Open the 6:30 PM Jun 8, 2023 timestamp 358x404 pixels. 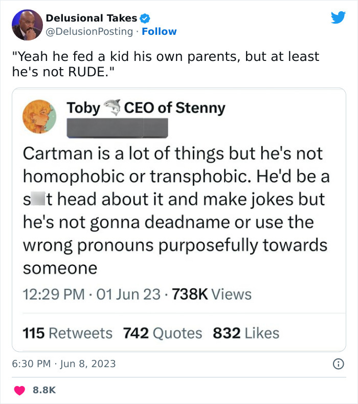pos(64,364)
